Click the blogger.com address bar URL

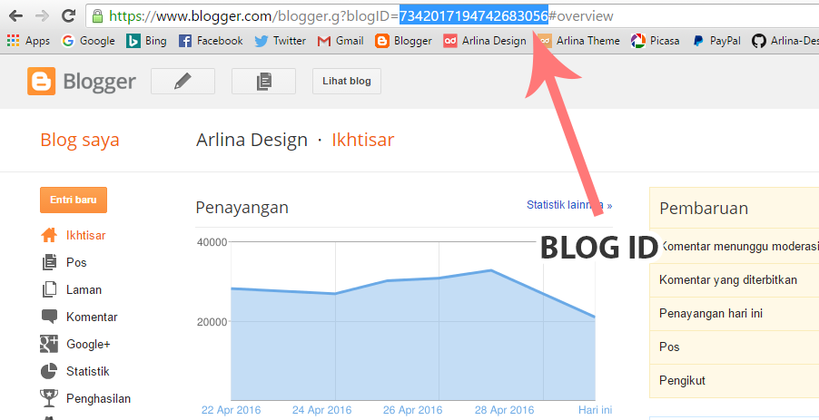[x=360, y=16]
